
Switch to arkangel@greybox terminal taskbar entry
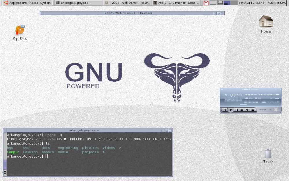[79, 3]
